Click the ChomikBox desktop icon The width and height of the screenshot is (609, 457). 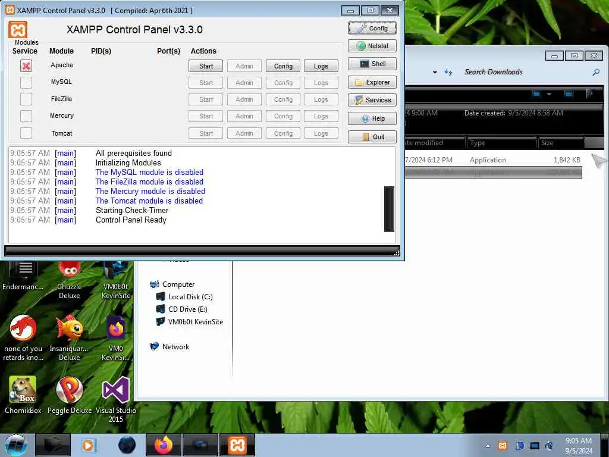(x=23, y=395)
